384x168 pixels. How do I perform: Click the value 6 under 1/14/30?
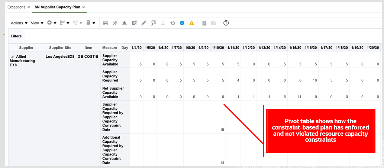(284, 97)
